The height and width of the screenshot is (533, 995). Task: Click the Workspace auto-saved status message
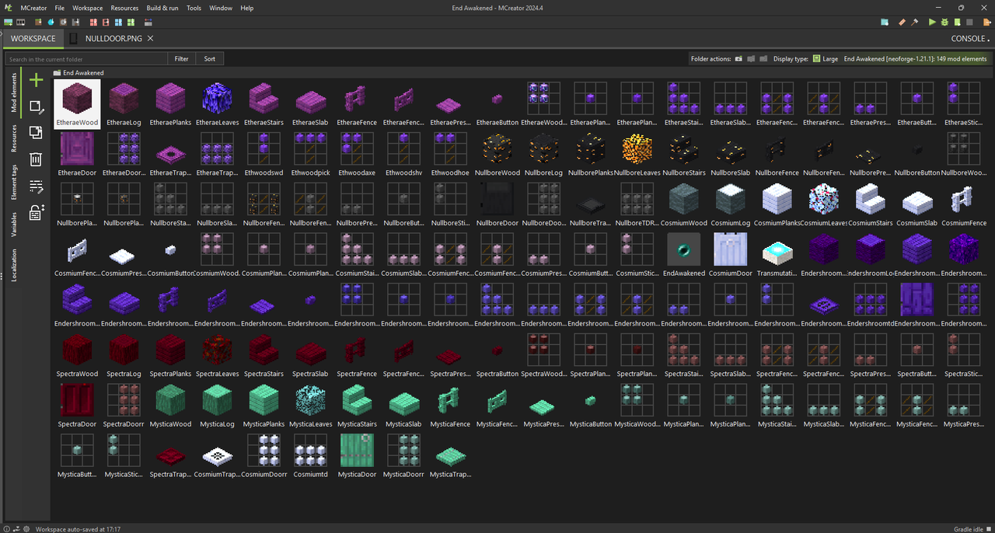coord(78,528)
